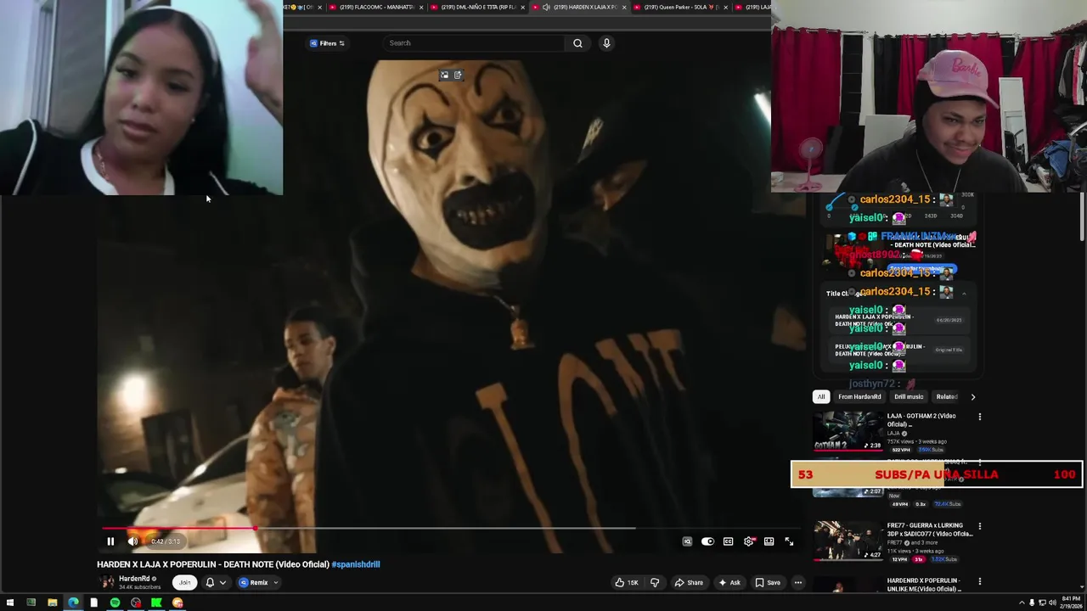Toggle closed captions CC button

[x=728, y=541]
